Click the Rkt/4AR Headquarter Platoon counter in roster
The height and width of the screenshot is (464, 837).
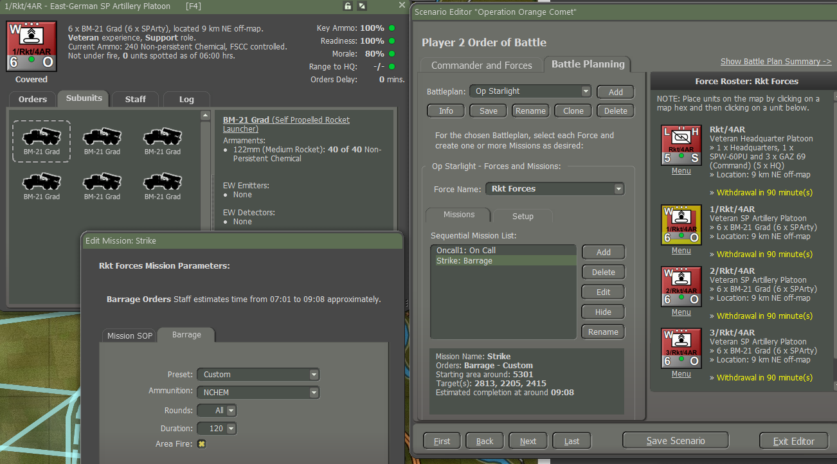[x=681, y=145]
